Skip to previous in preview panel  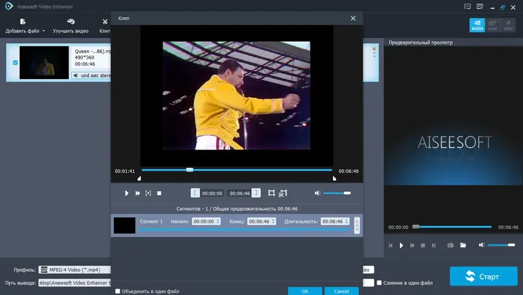coord(390,245)
